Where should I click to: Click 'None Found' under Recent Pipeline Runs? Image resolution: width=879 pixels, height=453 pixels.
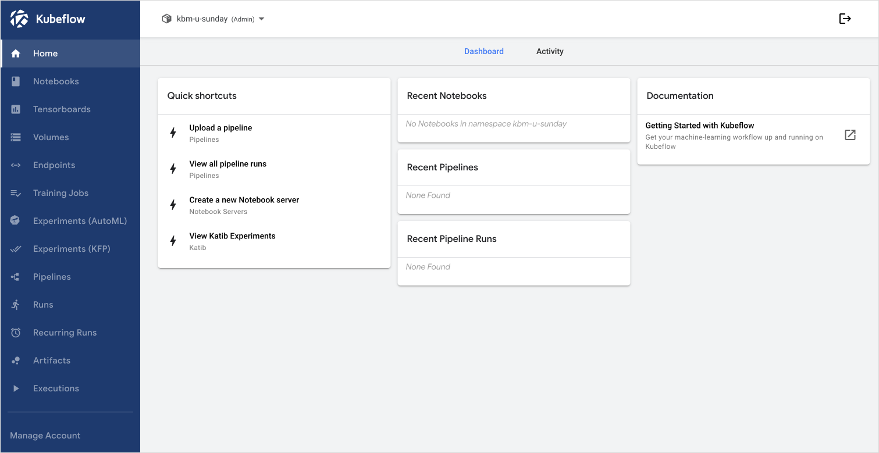click(x=428, y=267)
